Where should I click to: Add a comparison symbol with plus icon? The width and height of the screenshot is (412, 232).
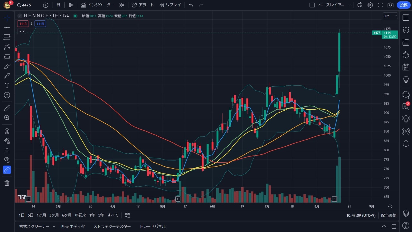click(46, 5)
